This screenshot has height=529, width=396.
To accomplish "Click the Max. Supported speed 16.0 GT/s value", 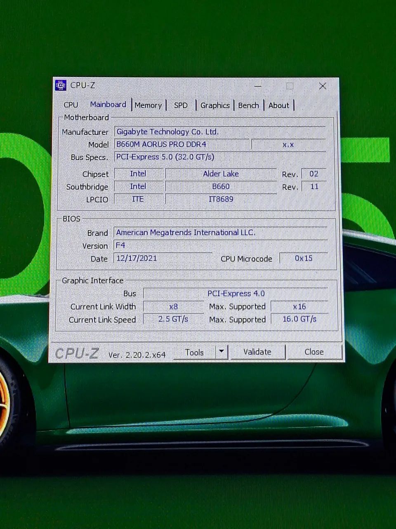I will 299,319.
